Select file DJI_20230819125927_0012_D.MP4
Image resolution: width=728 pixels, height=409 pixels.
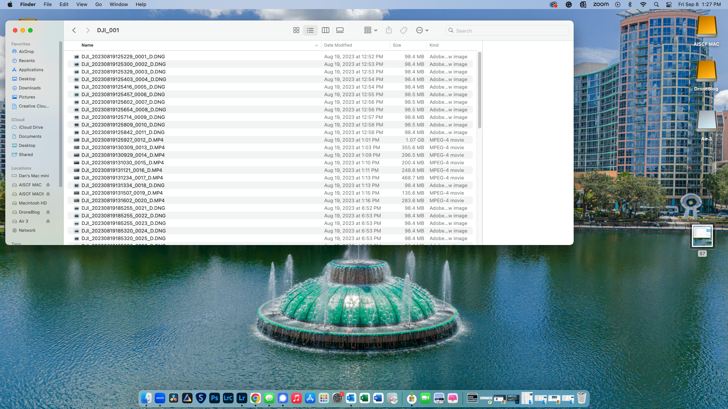pyautogui.click(x=270, y=140)
